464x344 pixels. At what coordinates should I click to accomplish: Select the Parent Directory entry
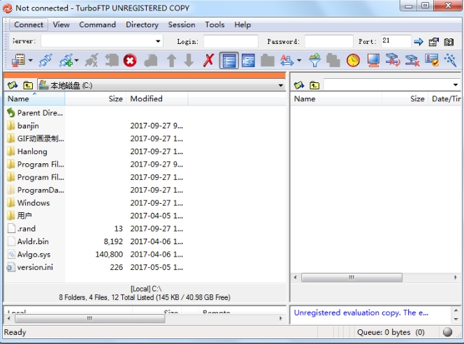(35, 112)
